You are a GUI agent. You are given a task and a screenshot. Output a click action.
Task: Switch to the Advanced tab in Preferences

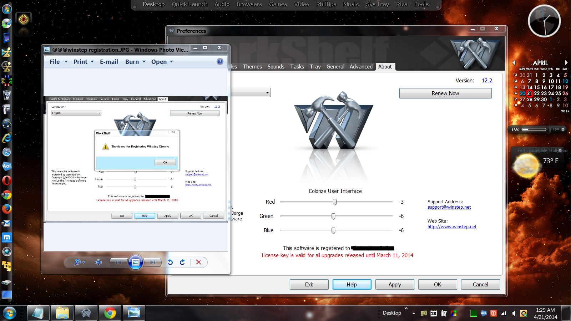click(x=361, y=67)
